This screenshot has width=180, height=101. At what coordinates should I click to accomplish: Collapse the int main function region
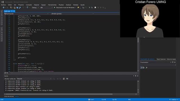(14, 64)
